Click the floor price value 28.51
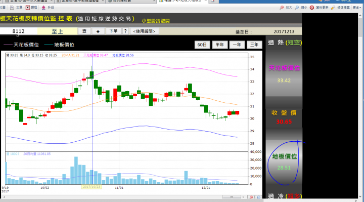 point(284,168)
